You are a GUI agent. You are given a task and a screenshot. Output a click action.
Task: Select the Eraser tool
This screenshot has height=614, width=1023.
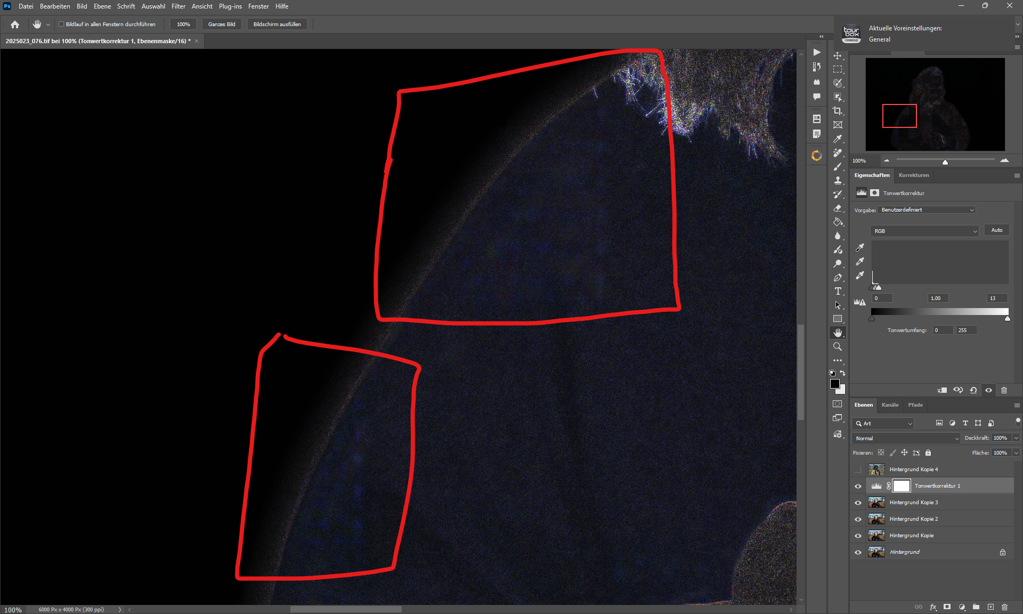click(838, 208)
